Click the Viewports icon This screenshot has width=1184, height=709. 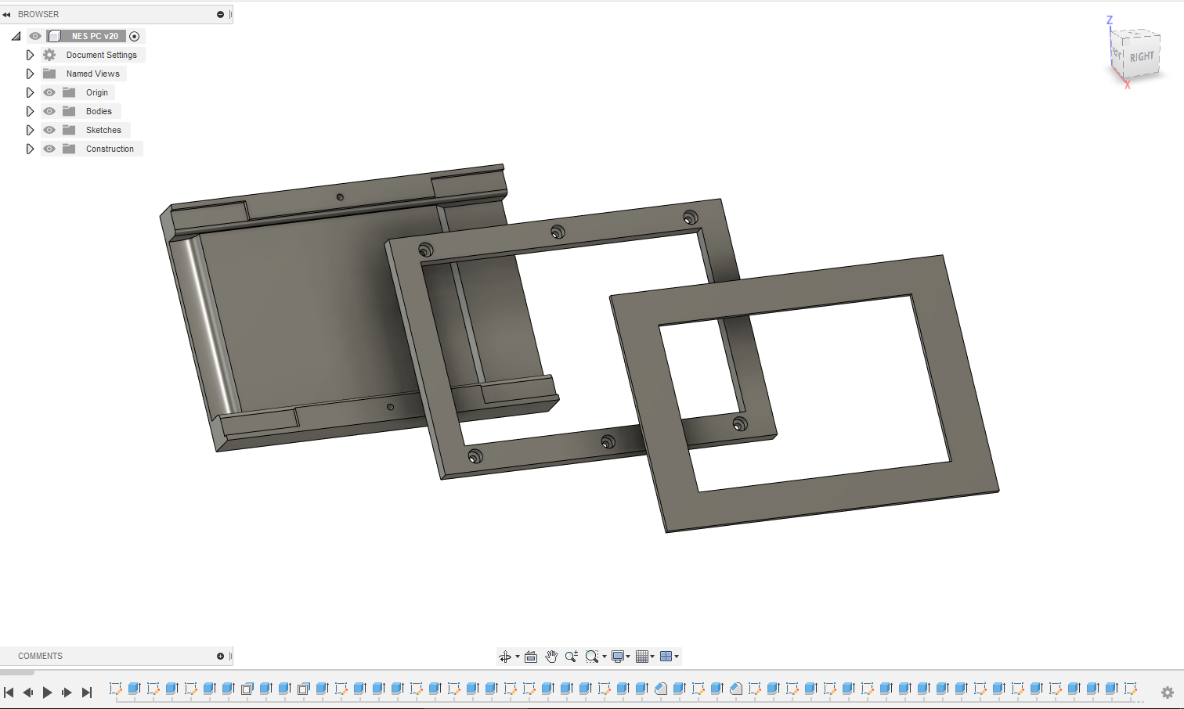(666, 656)
